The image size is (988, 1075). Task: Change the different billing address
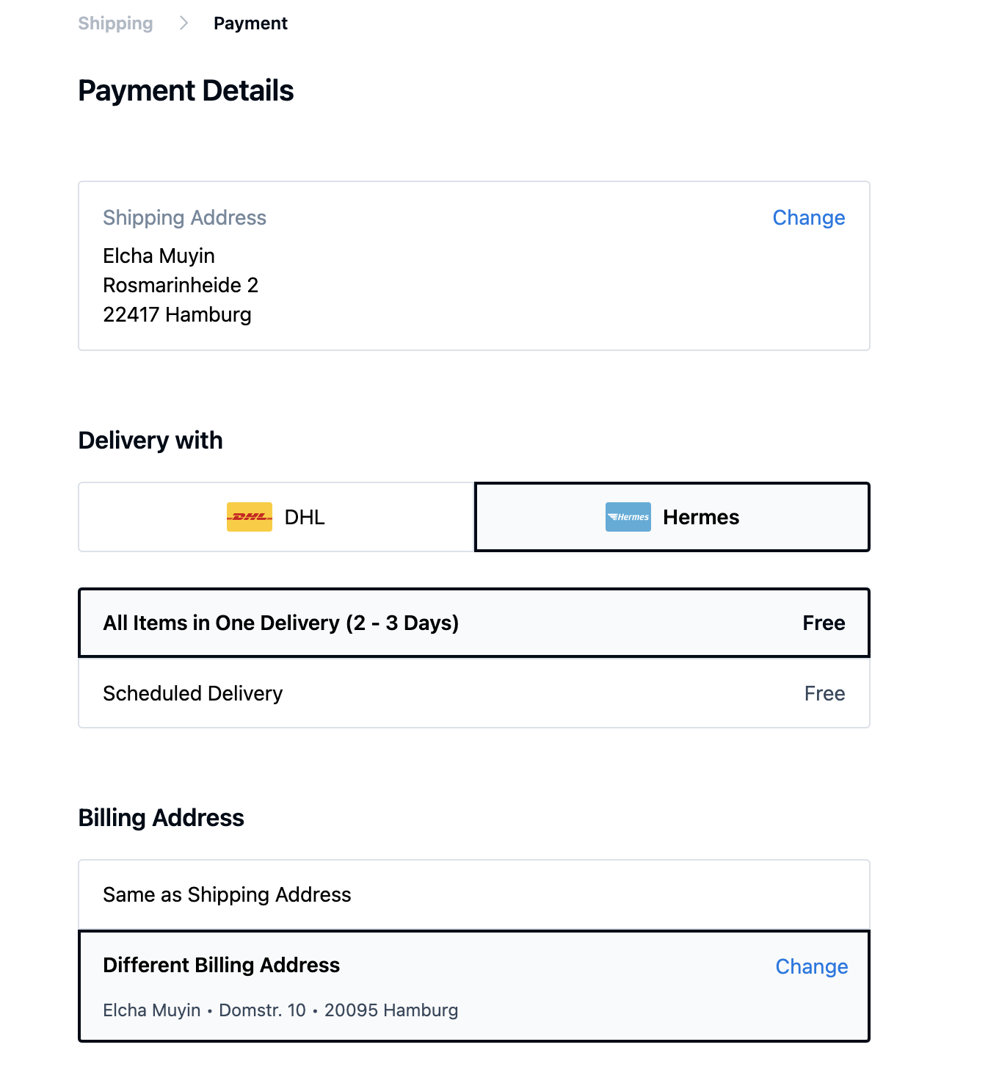click(811, 966)
